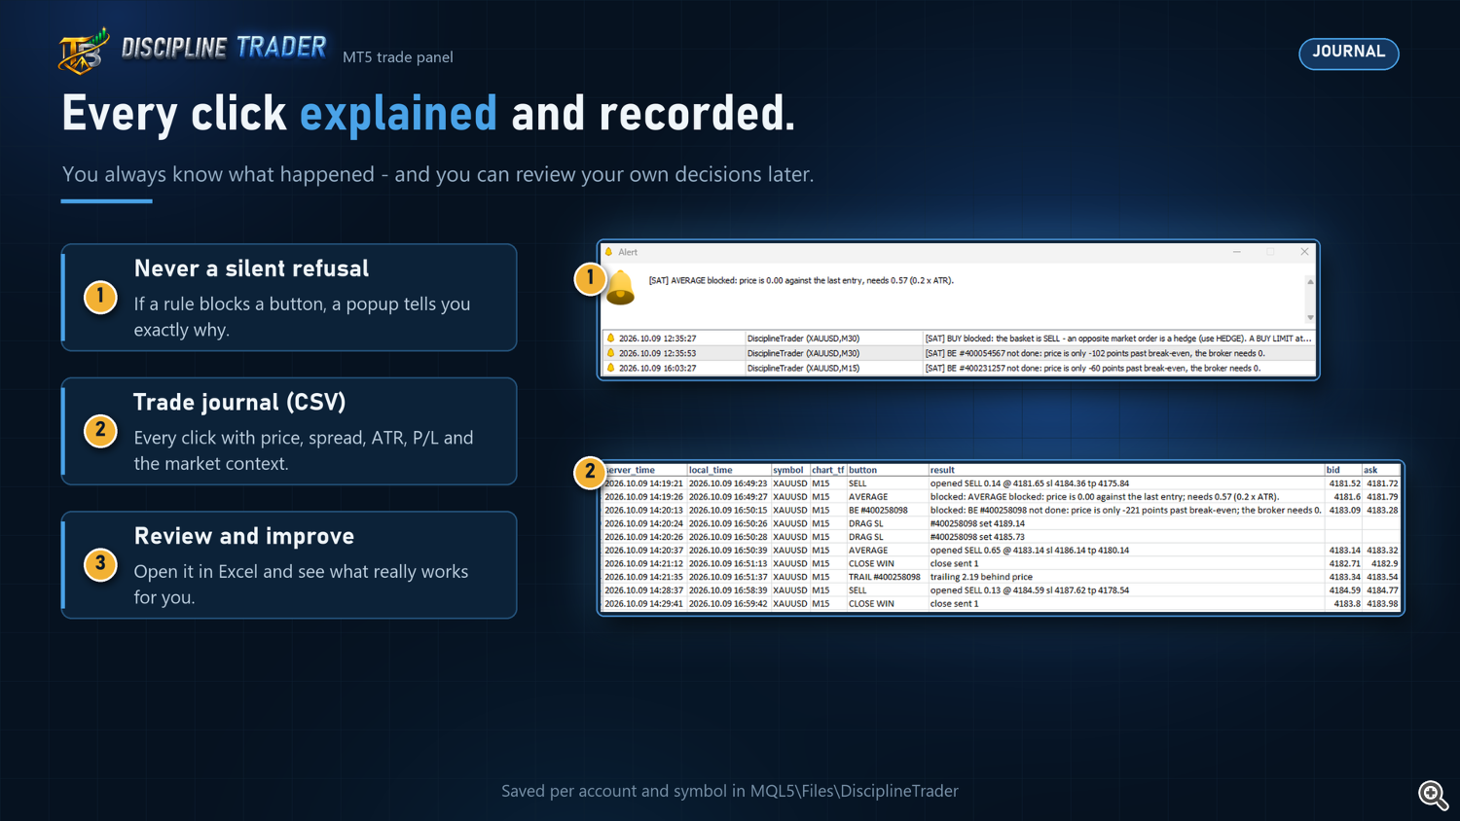The image size is (1460, 821).
Task: Click the 'result' column header
Action: click(942, 470)
